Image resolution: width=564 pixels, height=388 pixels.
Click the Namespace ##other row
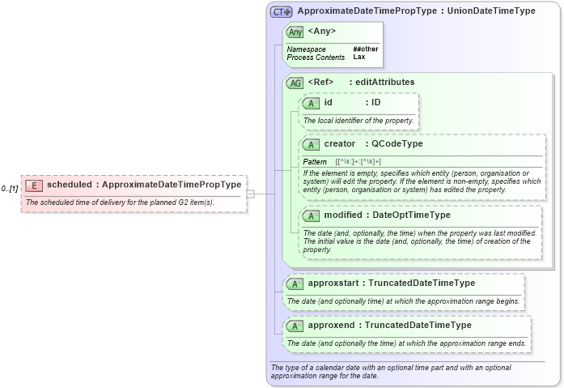333,49
